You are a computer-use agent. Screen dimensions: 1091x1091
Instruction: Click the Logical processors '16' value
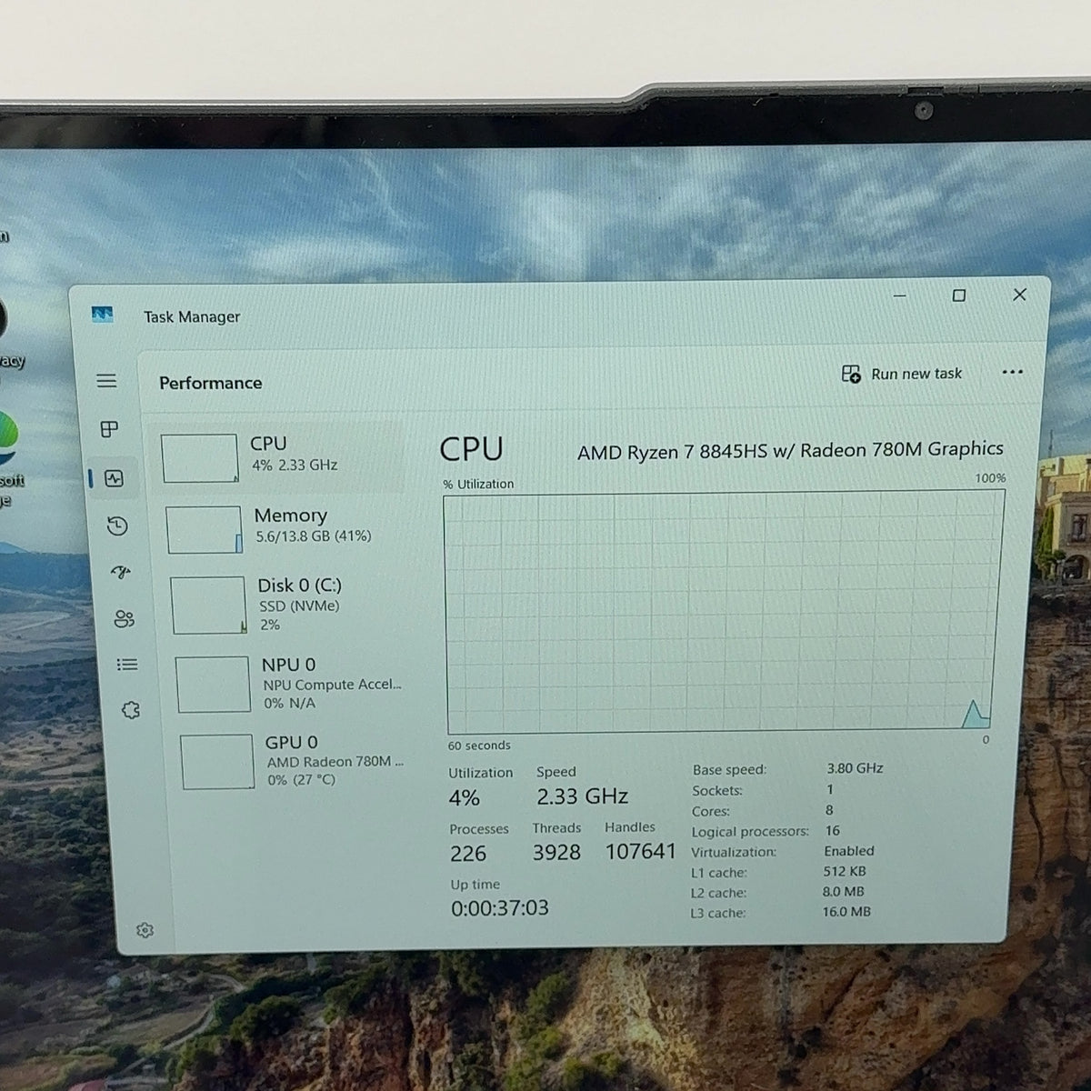coord(833,830)
